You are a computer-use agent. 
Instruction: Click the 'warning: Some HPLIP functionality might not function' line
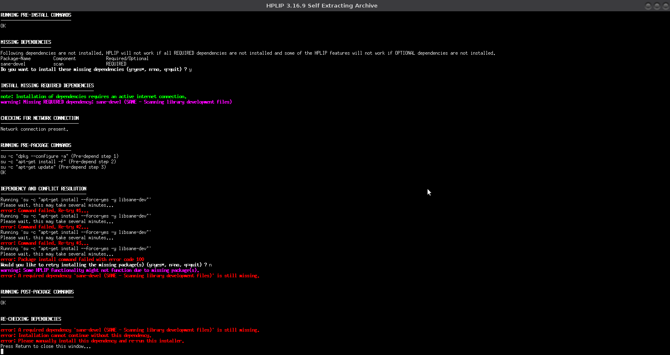tap(100, 270)
